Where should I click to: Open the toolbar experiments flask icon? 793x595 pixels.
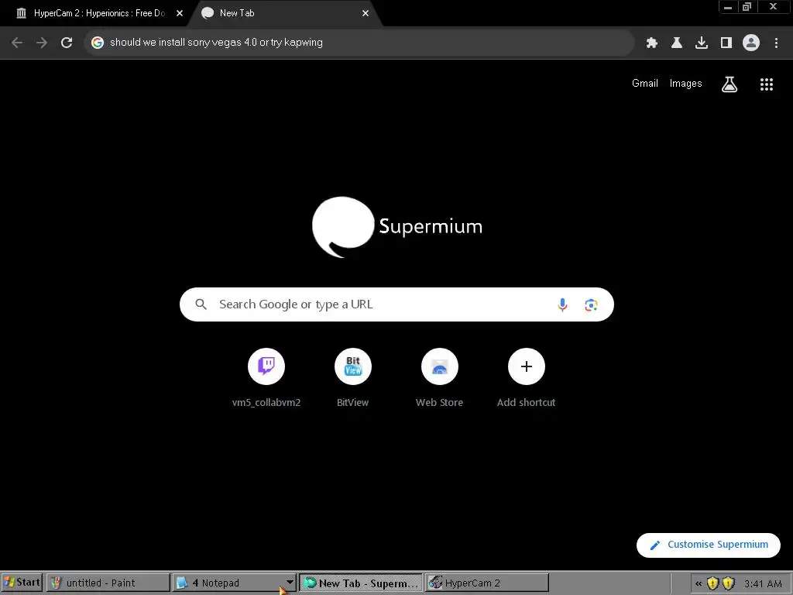[x=677, y=43]
